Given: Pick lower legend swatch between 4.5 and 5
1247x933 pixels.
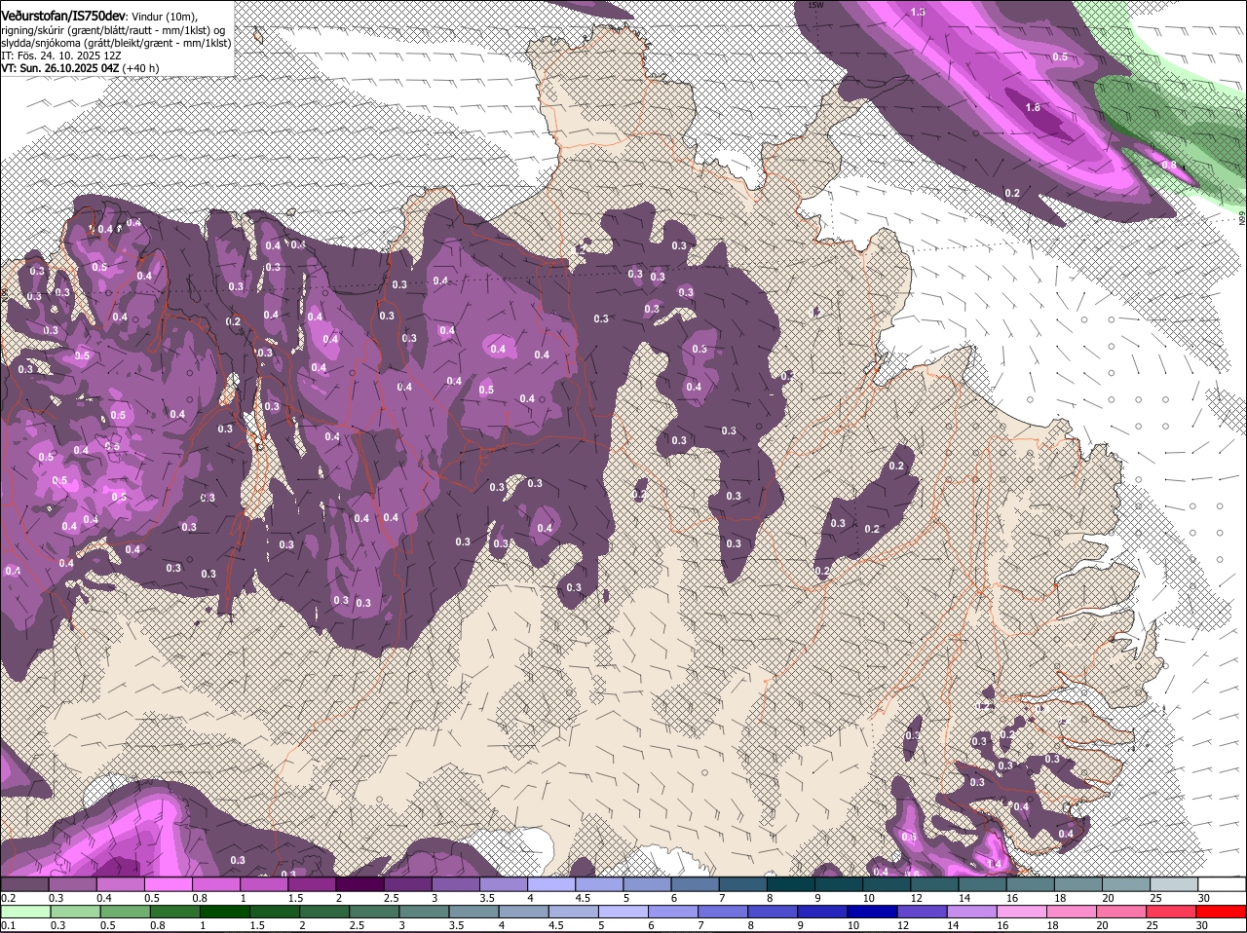Looking at the screenshot, I should pos(576,912).
